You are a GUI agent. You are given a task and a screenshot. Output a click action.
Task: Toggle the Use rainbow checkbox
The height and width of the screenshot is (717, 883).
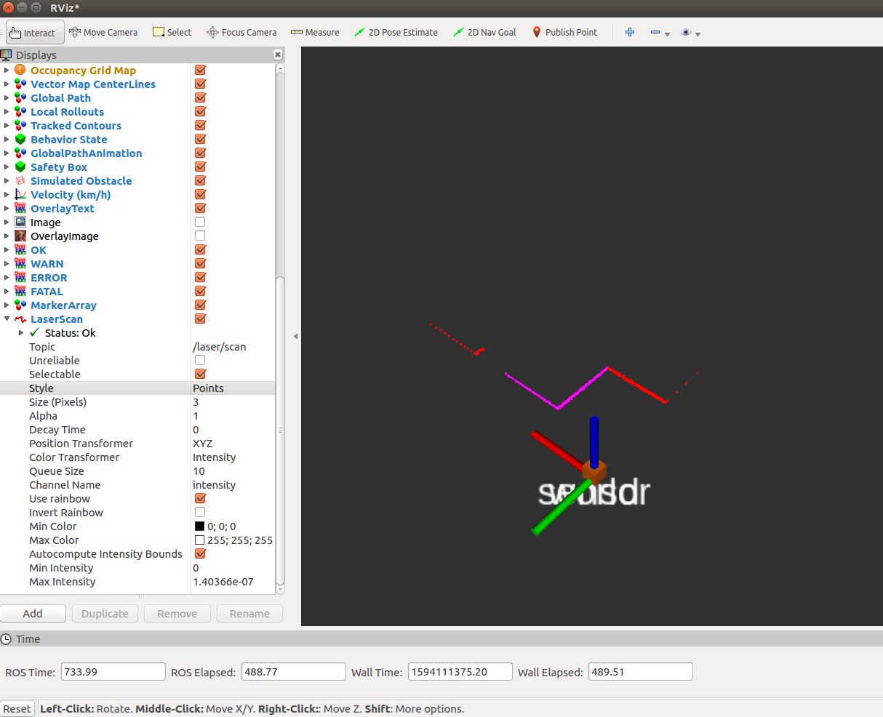tap(200, 499)
